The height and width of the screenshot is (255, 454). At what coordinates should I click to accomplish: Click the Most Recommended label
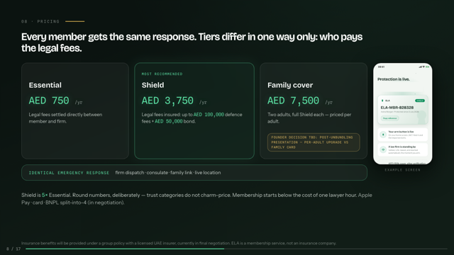pyautogui.click(x=162, y=74)
